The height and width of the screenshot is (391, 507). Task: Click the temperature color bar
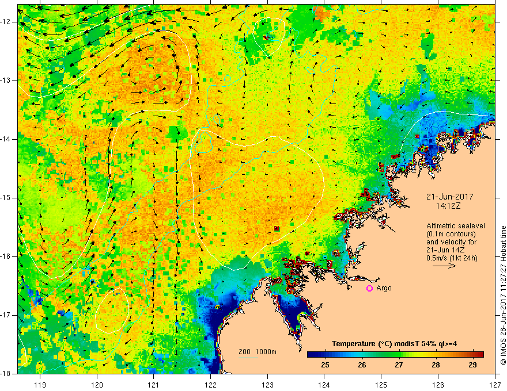coord(395,354)
